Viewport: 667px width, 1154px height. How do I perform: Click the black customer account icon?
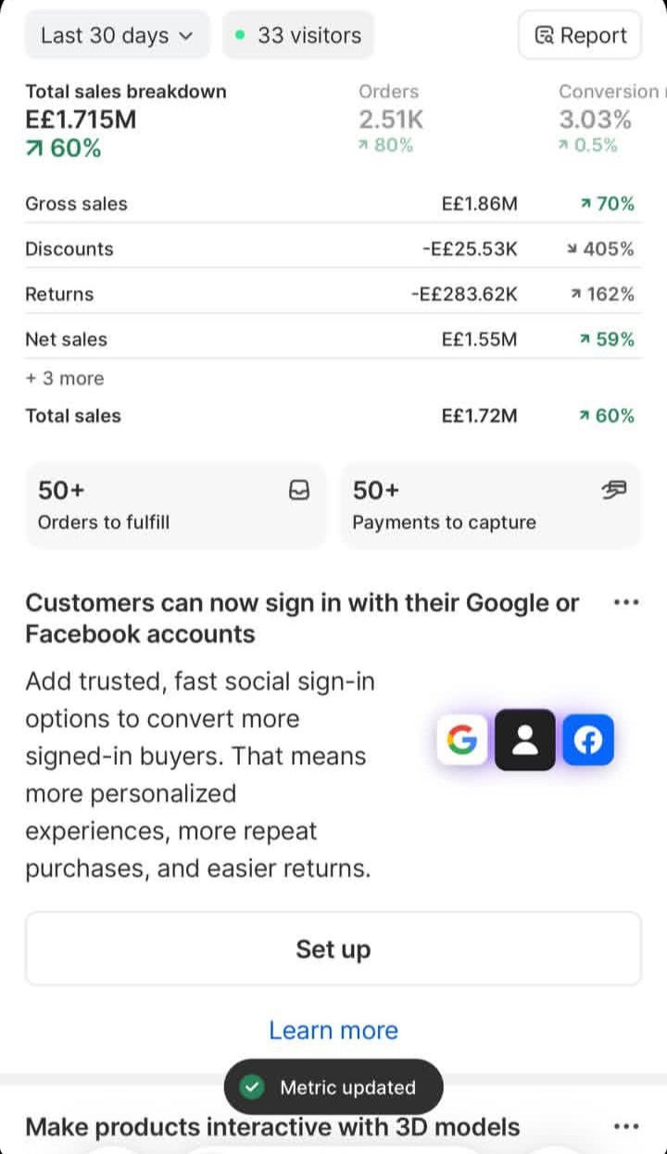(x=525, y=739)
